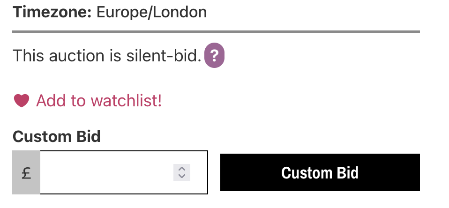Submit using the black Custom Bid button
Viewport: 449px width, 208px height.
coord(320,172)
